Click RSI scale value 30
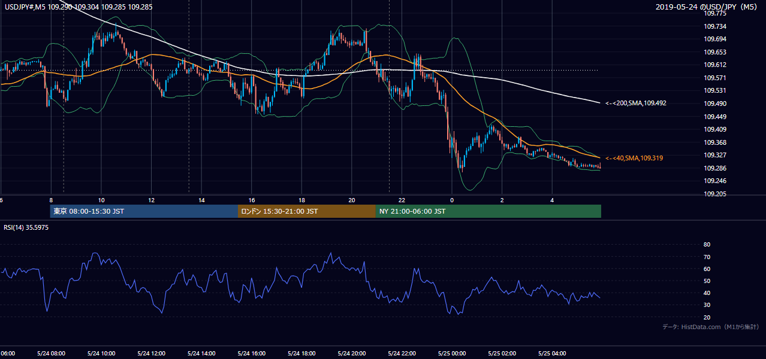Viewport: 766px width, 359px height. tap(707, 305)
